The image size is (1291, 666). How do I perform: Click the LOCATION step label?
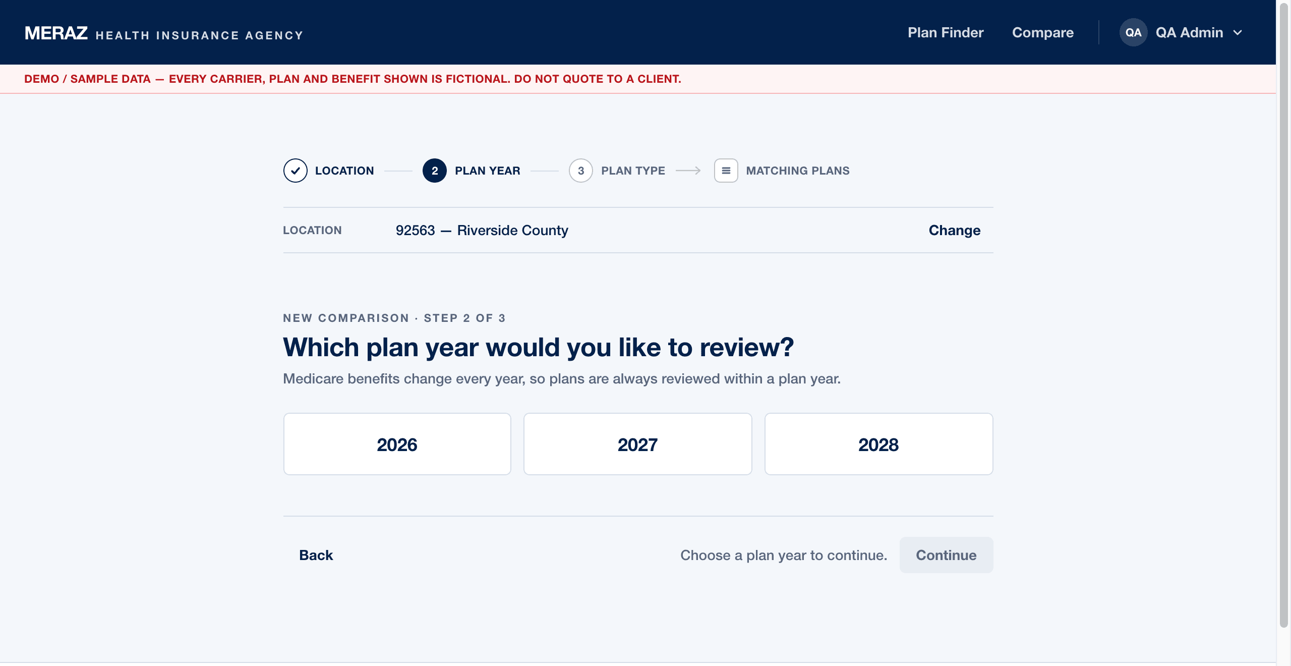tap(344, 171)
